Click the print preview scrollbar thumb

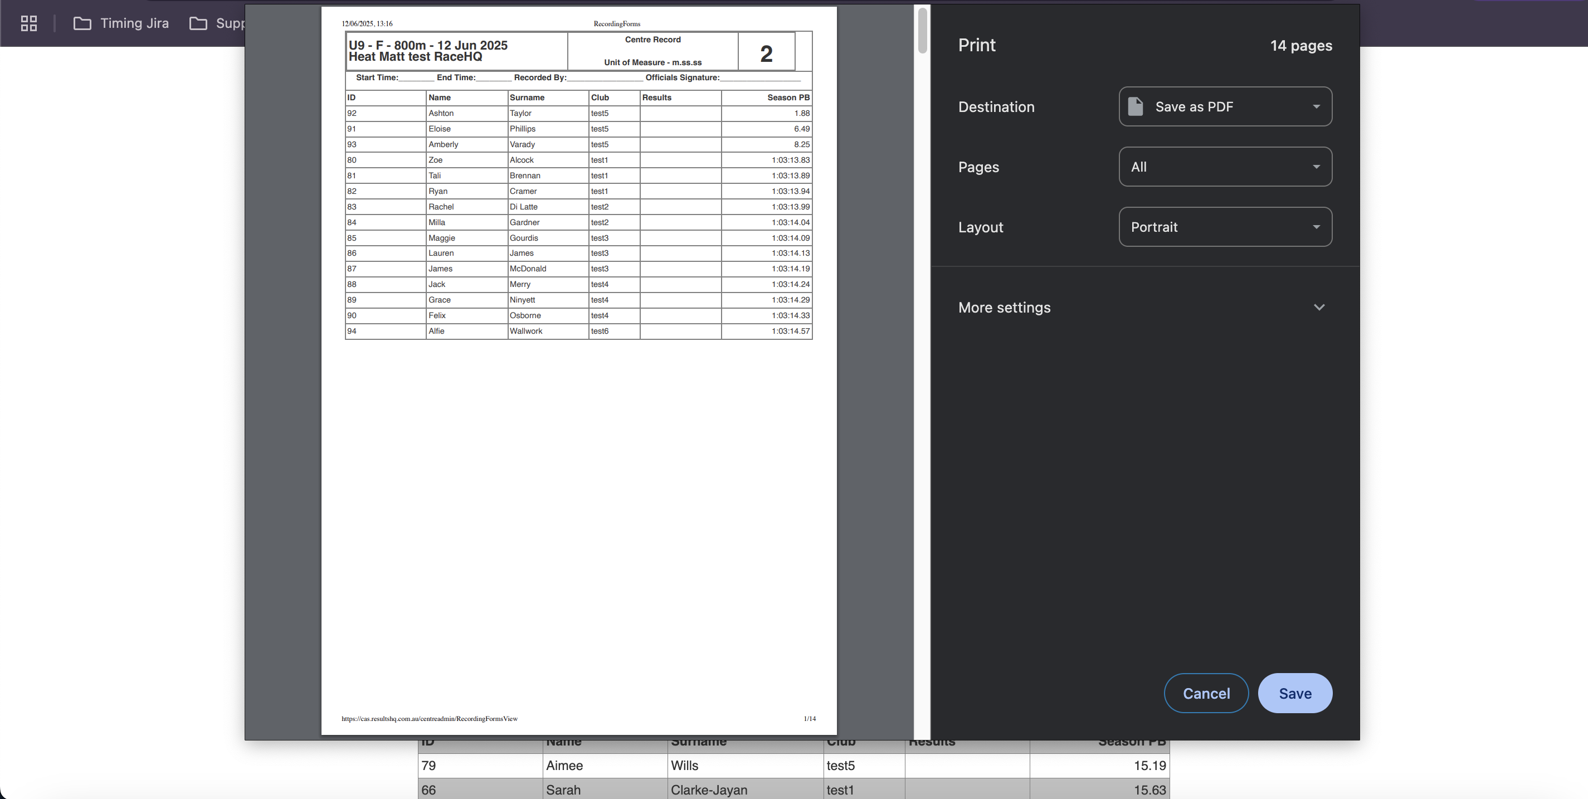pyautogui.click(x=922, y=30)
